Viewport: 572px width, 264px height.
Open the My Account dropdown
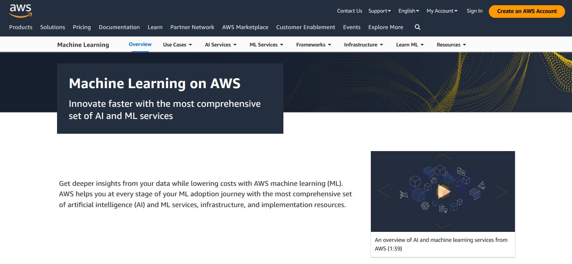[x=441, y=10]
